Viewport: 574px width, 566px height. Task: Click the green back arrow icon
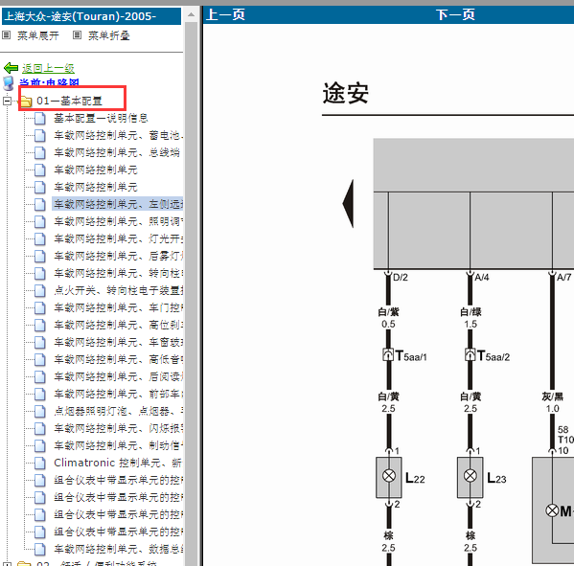pos(11,68)
